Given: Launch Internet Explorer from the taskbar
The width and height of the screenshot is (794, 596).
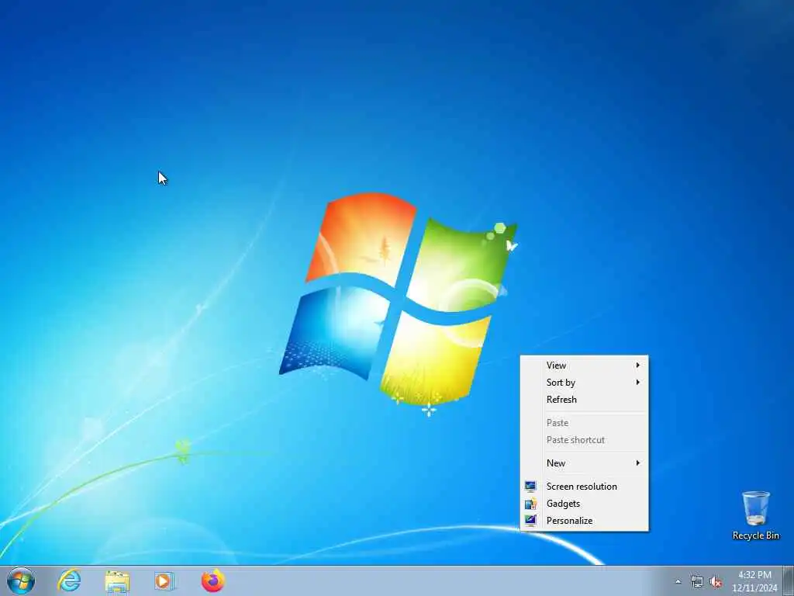Looking at the screenshot, I should coord(69,580).
